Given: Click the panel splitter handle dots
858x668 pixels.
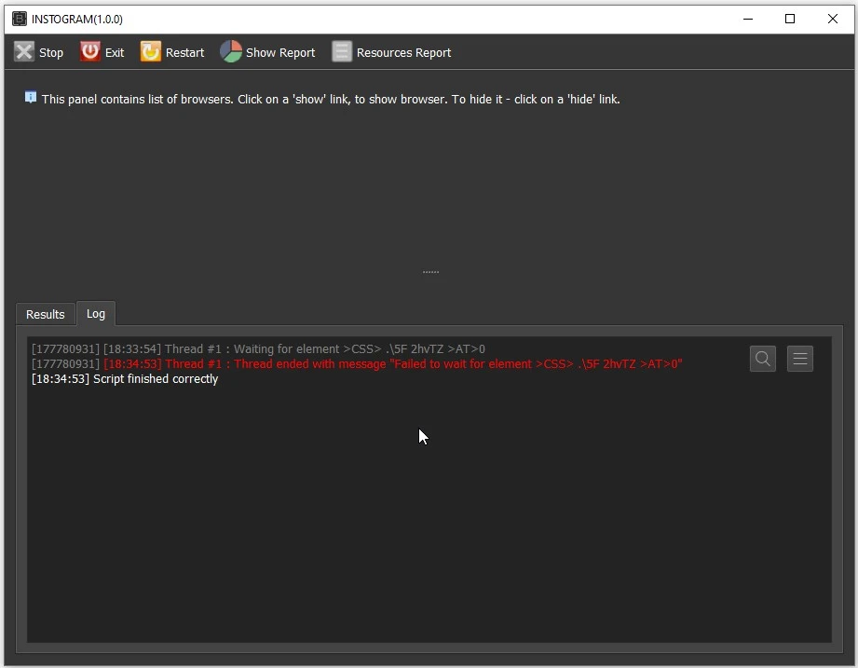Looking at the screenshot, I should (430, 272).
